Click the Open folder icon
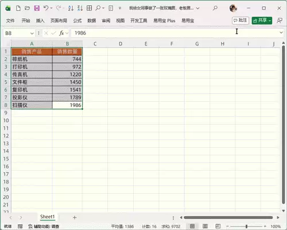 tap(27, 8)
